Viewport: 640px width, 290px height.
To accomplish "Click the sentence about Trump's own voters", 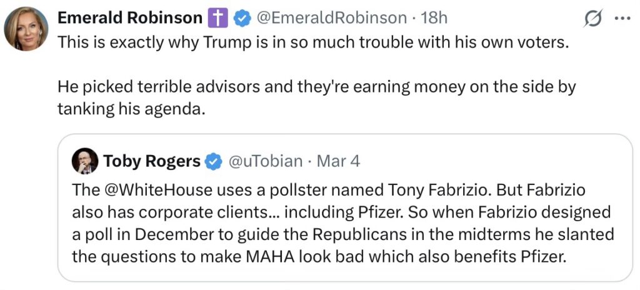I will pos(312,45).
